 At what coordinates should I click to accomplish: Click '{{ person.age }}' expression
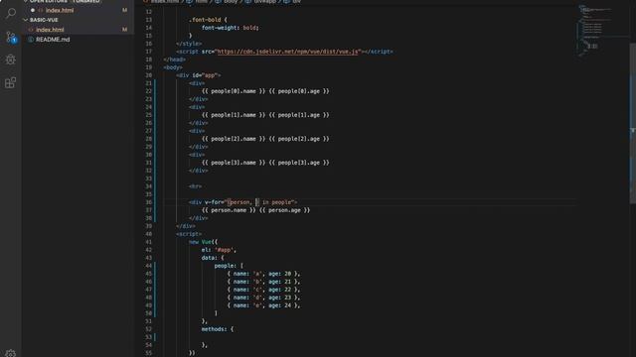[x=285, y=210]
